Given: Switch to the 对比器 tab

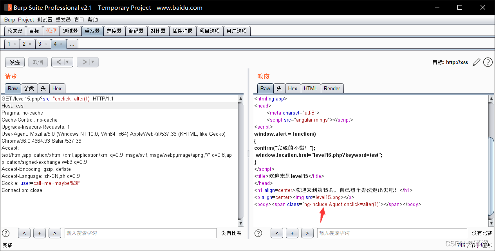Looking at the screenshot, I should tap(158, 31).
